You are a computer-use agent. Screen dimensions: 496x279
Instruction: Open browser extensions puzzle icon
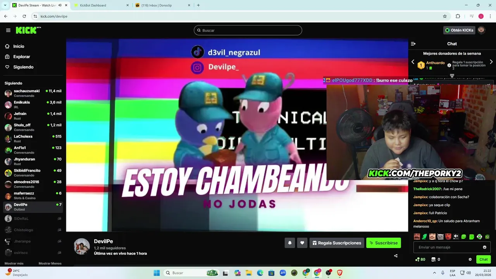(458, 16)
